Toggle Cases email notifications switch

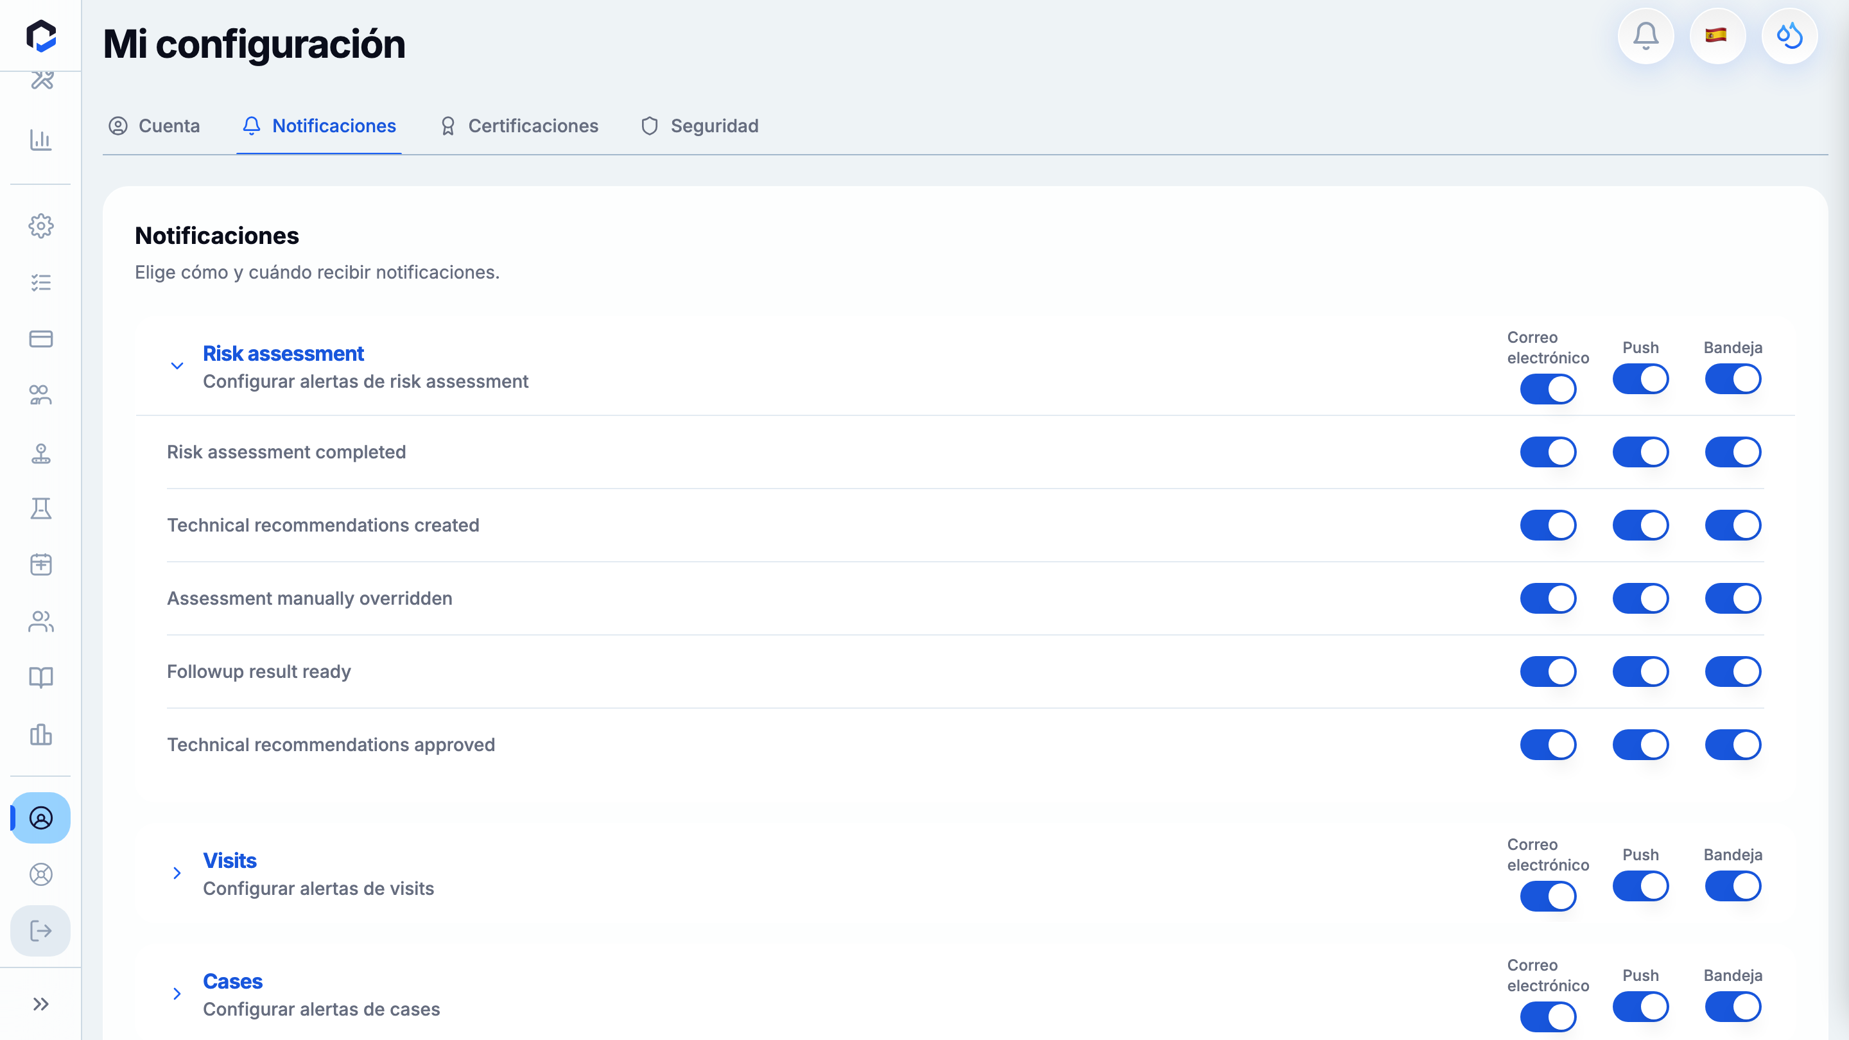point(1549,1017)
